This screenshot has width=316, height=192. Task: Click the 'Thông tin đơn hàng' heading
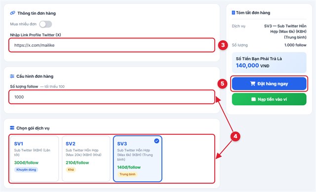(x=37, y=13)
